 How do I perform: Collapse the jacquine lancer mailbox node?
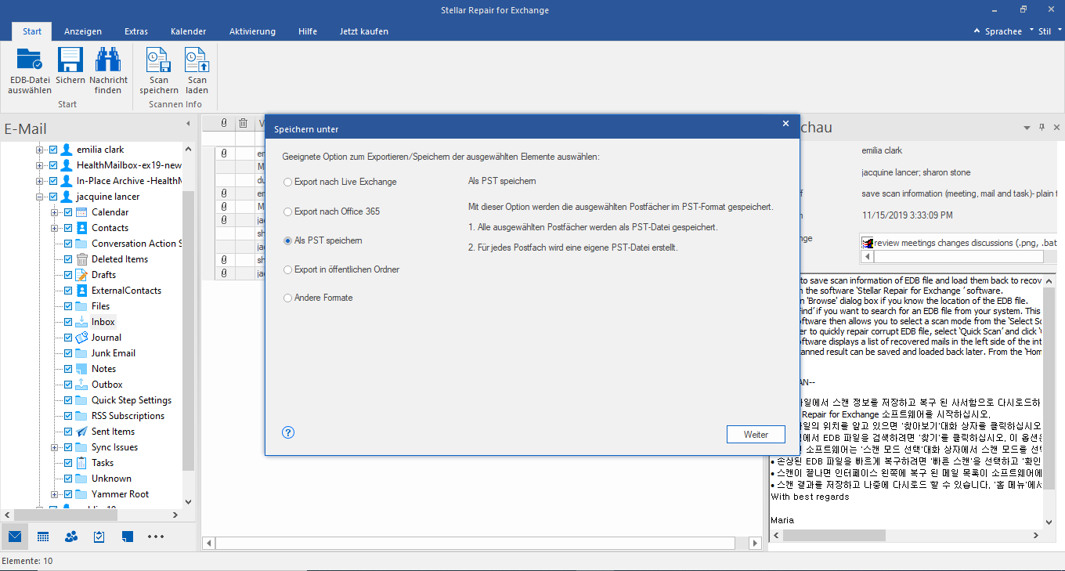coord(40,197)
